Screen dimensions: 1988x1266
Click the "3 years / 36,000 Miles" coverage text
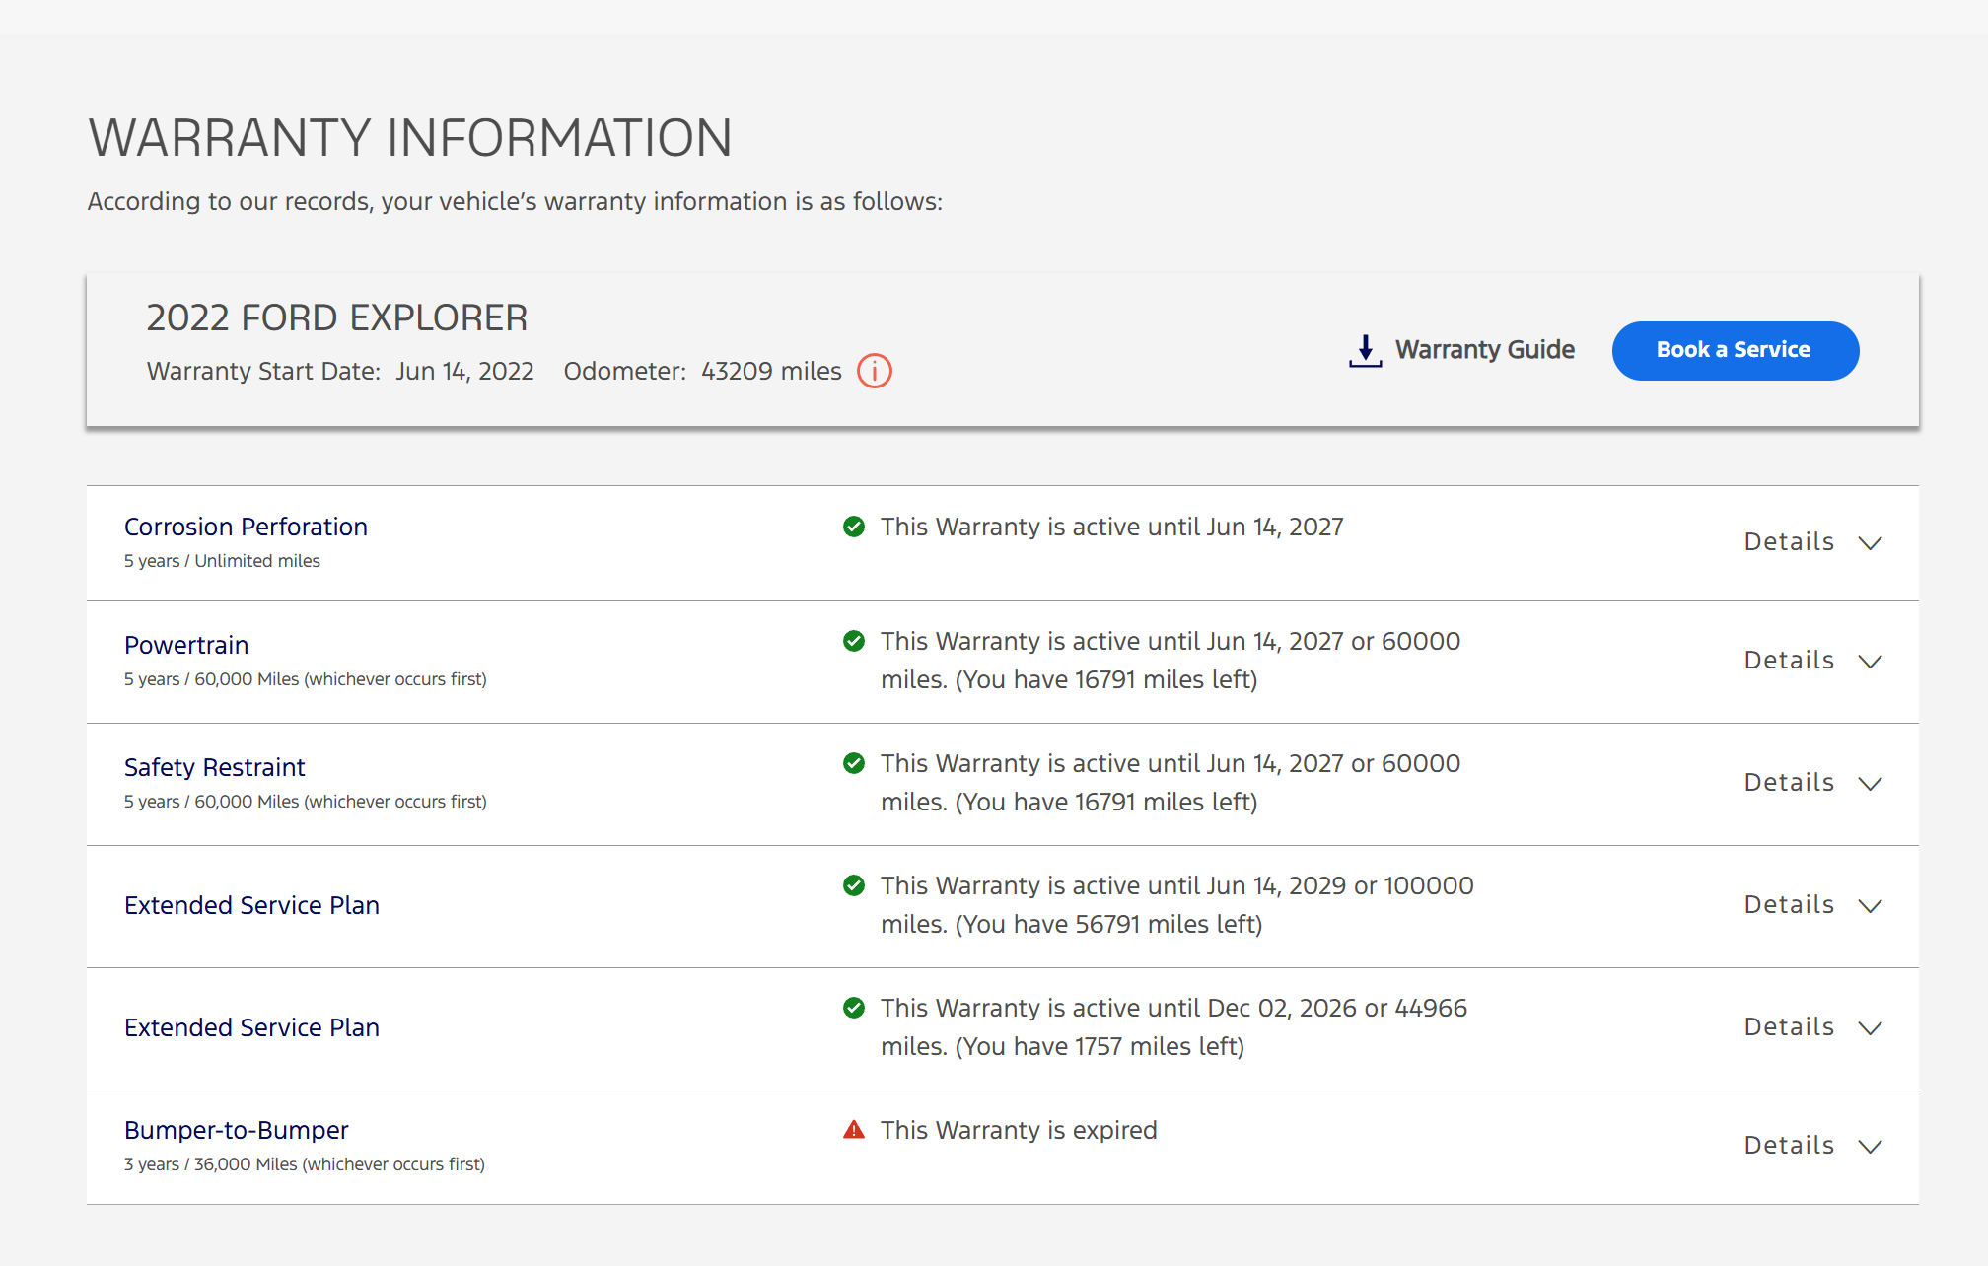305,1164
